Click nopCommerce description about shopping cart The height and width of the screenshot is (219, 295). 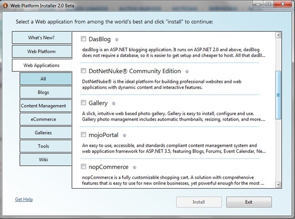click(173, 180)
